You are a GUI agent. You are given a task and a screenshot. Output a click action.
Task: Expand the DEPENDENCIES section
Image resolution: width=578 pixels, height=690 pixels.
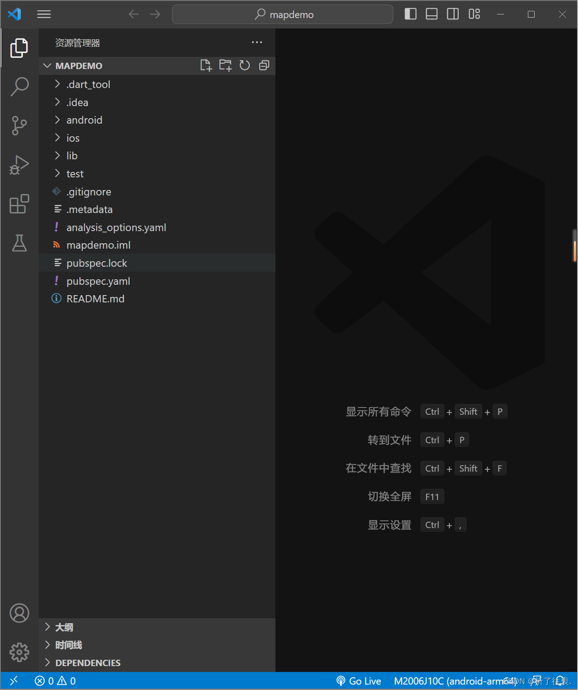pyautogui.click(x=157, y=663)
